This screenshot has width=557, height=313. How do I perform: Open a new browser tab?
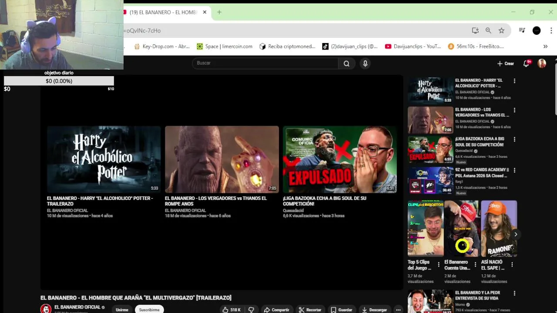coord(219,12)
